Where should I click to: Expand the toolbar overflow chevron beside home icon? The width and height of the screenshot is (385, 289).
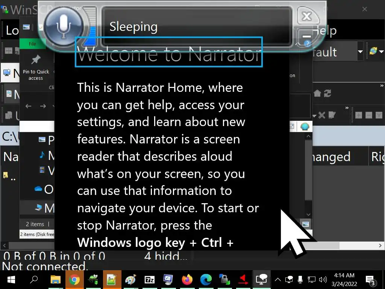(382, 85)
